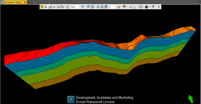Click the measure axis tool icon
Screen dimensions: 201x104
coord(135,7)
